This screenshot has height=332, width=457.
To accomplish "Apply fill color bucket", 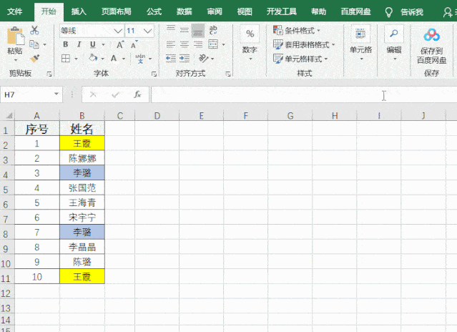I will point(93,58).
